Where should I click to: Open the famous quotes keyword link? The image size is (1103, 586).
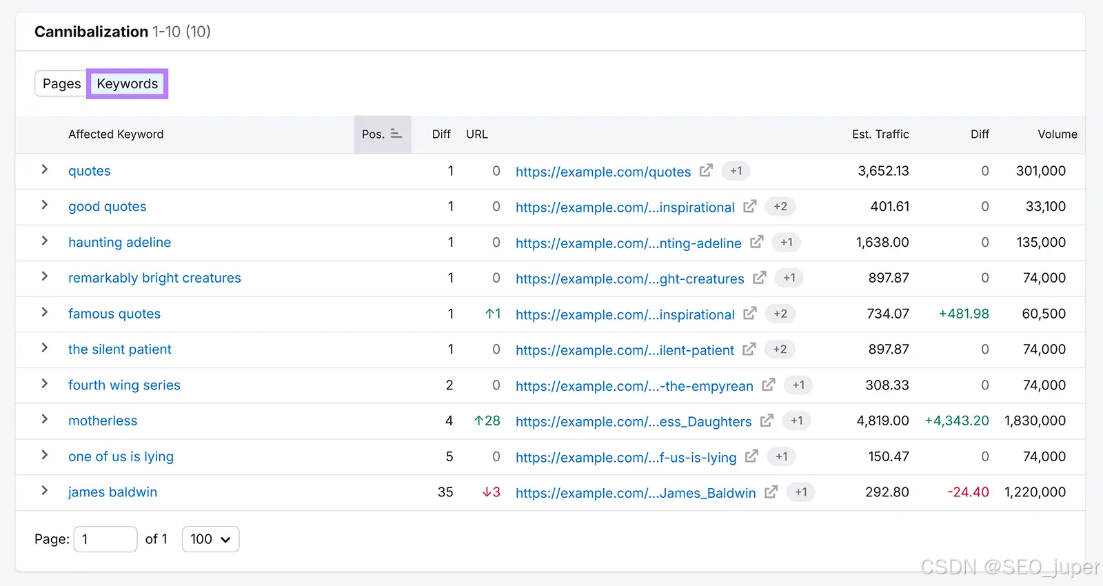114,314
